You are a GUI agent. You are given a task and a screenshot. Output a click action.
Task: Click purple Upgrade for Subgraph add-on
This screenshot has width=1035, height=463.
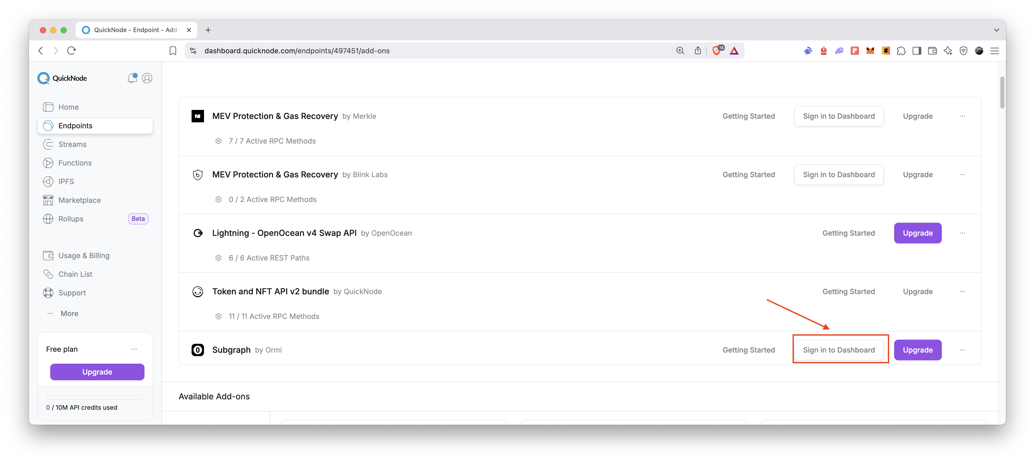(x=918, y=350)
